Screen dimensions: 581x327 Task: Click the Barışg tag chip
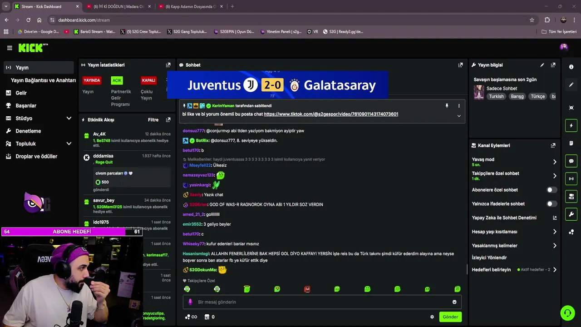(517, 96)
